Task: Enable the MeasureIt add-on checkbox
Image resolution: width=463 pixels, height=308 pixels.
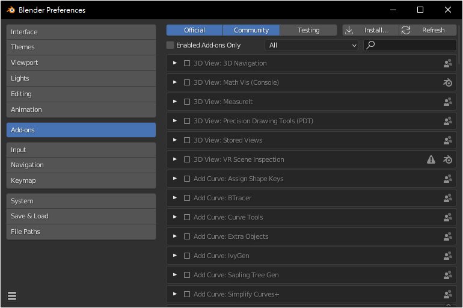Action: 187,102
